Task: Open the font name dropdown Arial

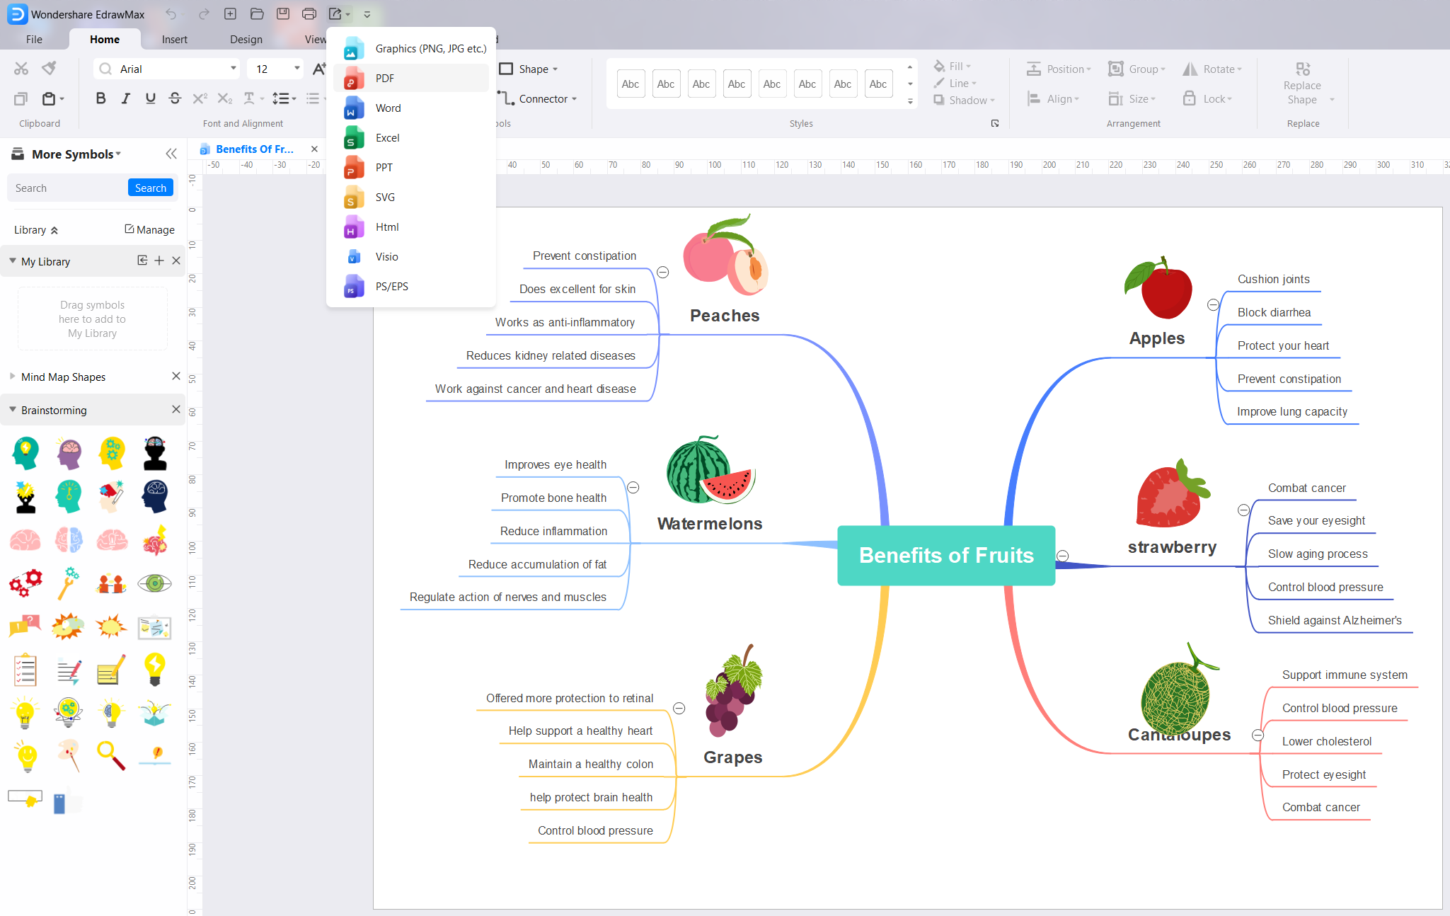Action: [233, 69]
